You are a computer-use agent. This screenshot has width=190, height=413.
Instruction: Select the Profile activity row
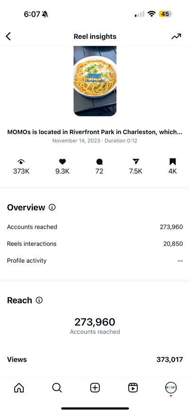[95, 260]
